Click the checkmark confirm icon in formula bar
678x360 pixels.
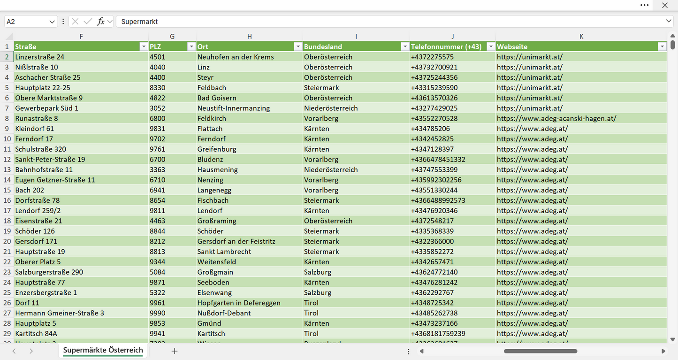pyautogui.click(x=88, y=22)
